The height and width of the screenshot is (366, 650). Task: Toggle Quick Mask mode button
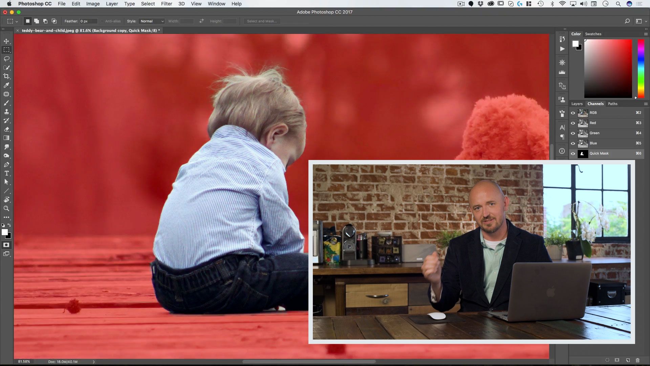point(6,245)
